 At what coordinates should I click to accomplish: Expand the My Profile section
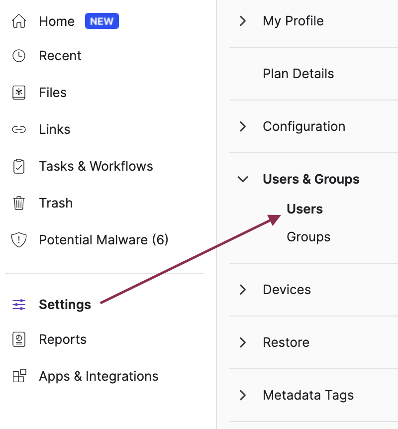(242, 21)
